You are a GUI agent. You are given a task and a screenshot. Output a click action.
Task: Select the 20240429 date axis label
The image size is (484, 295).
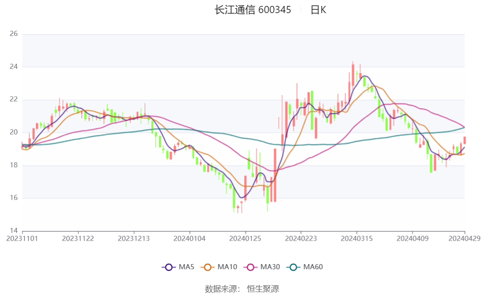pos(464,238)
